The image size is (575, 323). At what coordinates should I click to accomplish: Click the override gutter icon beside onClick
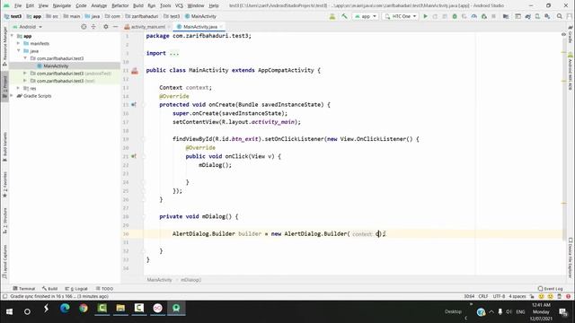[134, 156]
